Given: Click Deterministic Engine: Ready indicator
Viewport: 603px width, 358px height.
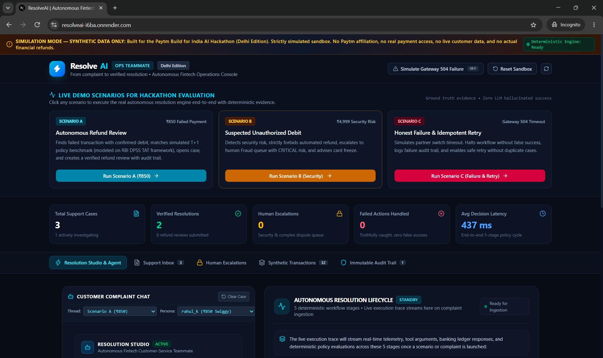Looking at the screenshot, I should click(x=559, y=44).
